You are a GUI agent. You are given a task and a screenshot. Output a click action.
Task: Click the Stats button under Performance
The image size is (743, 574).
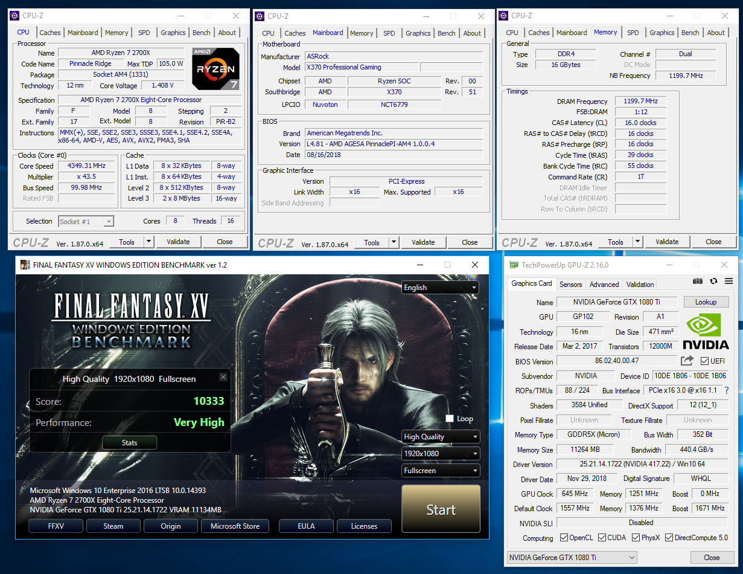click(130, 443)
